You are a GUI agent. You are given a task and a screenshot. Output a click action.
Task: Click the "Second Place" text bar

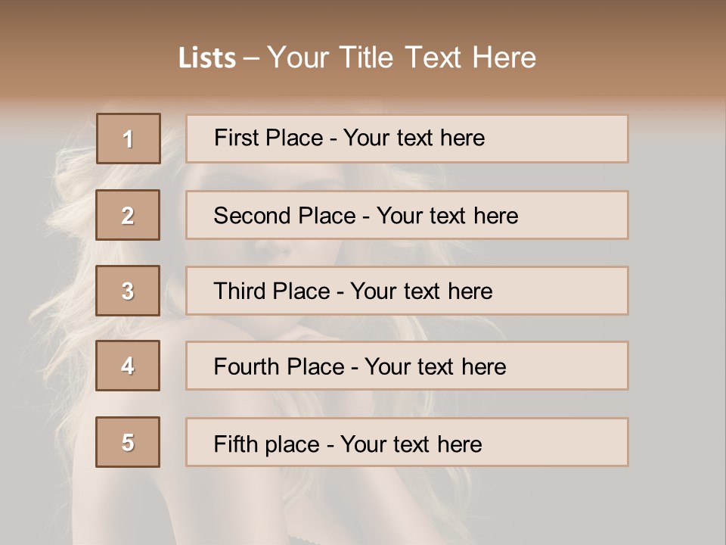pos(407,215)
